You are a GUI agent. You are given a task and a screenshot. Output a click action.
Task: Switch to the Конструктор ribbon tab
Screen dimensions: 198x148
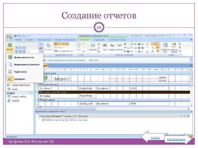[85, 40]
